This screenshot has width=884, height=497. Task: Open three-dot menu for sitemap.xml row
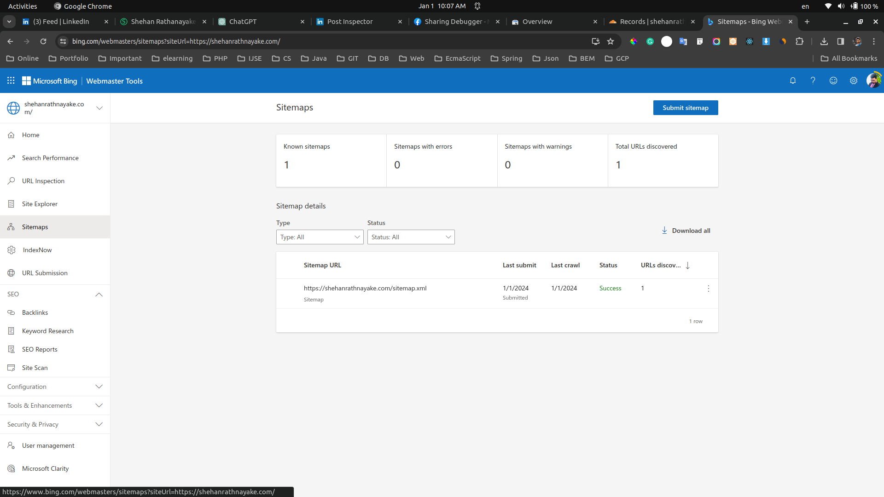coord(708,289)
